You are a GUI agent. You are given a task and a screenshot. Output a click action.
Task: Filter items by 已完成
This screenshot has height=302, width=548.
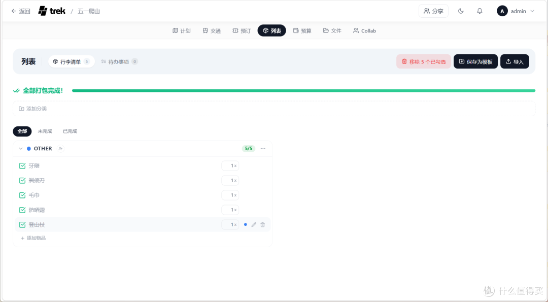(x=70, y=131)
